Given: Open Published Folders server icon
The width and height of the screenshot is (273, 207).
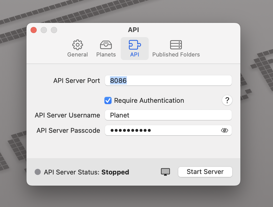Looking at the screenshot, I should (x=176, y=45).
